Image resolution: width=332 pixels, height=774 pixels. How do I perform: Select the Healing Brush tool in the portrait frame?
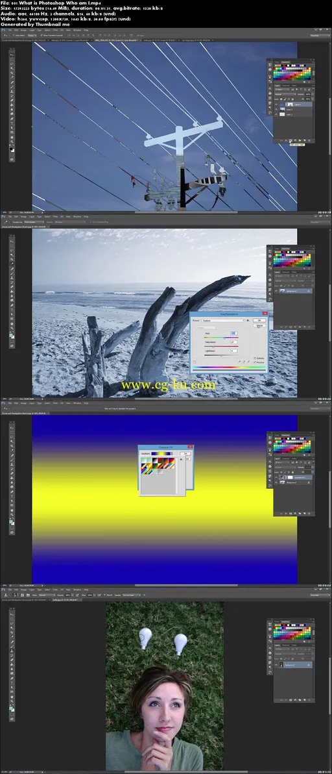12,642
